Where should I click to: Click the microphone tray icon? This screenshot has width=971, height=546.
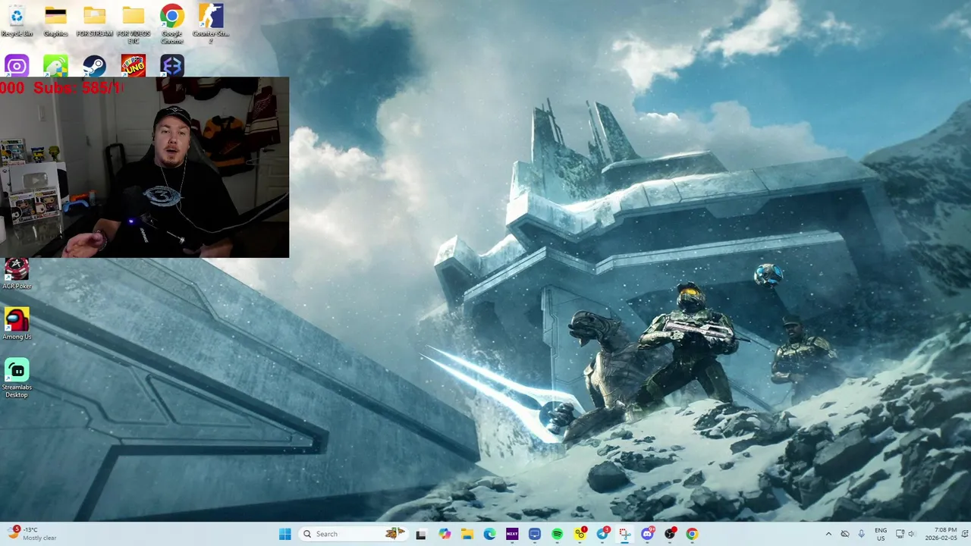pyautogui.click(x=861, y=534)
